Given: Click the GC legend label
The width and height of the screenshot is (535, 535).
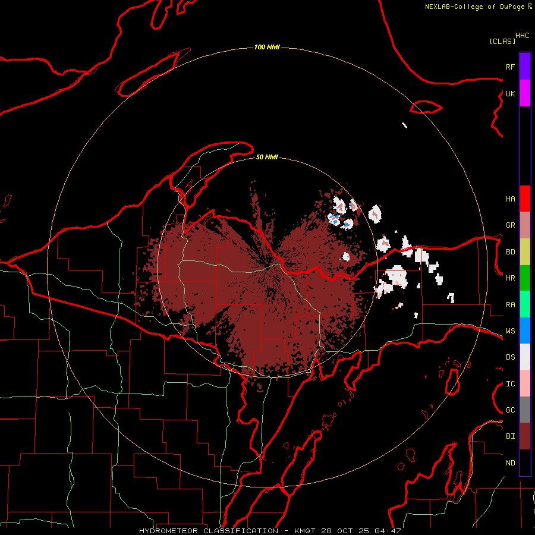Looking at the screenshot, I should [x=510, y=410].
